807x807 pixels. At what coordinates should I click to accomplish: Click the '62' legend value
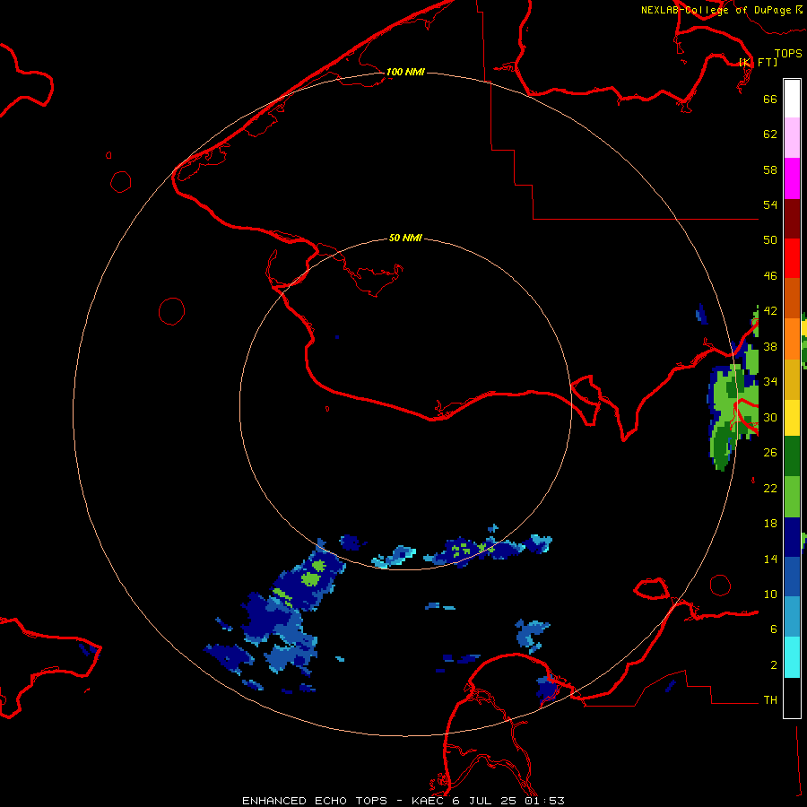click(x=770, y=134)
